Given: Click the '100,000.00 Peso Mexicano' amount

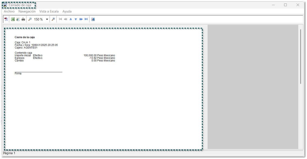Looking at the screenshot, I should tap(99, 56).
